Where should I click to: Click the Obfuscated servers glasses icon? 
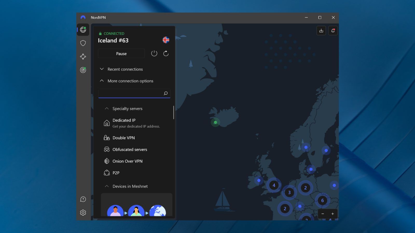(x=107, y=149)
